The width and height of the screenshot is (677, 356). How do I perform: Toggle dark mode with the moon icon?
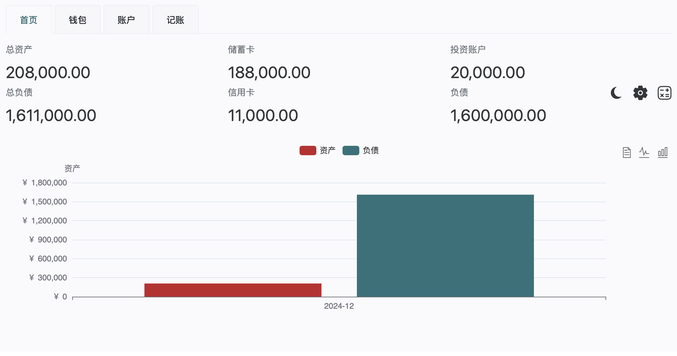pyautogui.click(x=616, y=93)
